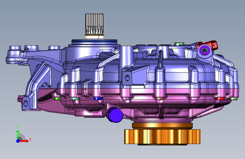
Task: Click the blue Z axis dot on triad
Action: (18, 141)
